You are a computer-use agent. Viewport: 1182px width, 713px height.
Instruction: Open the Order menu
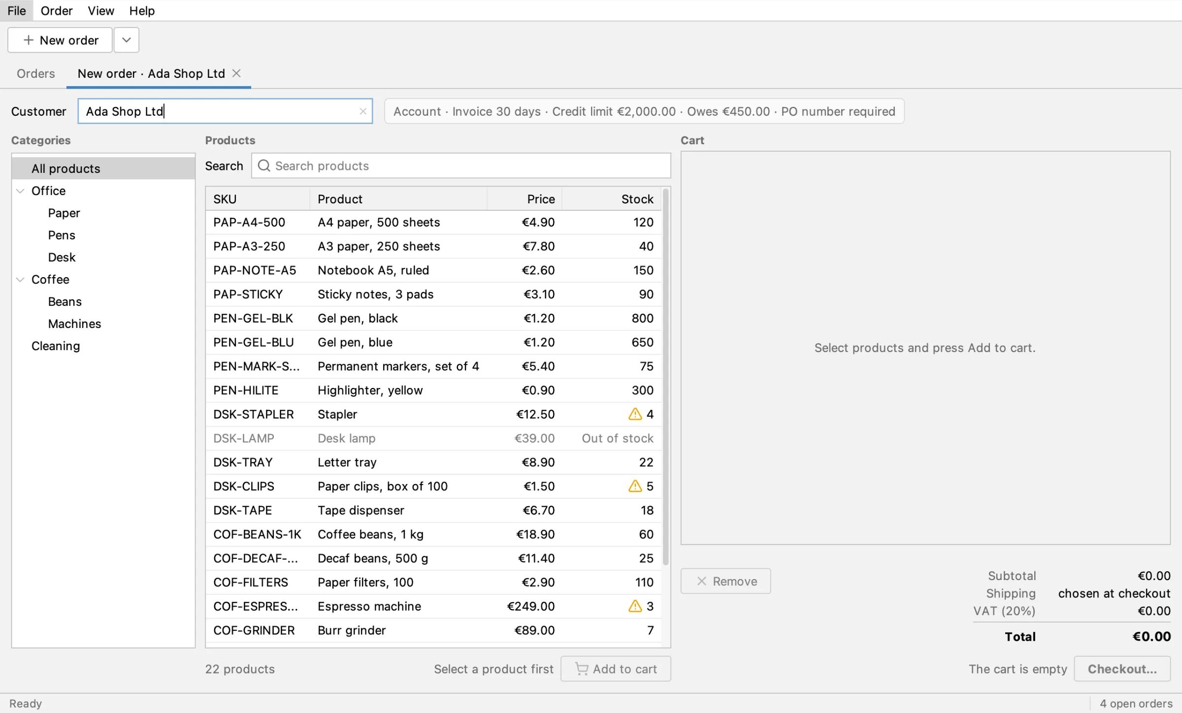click(57, 10)
